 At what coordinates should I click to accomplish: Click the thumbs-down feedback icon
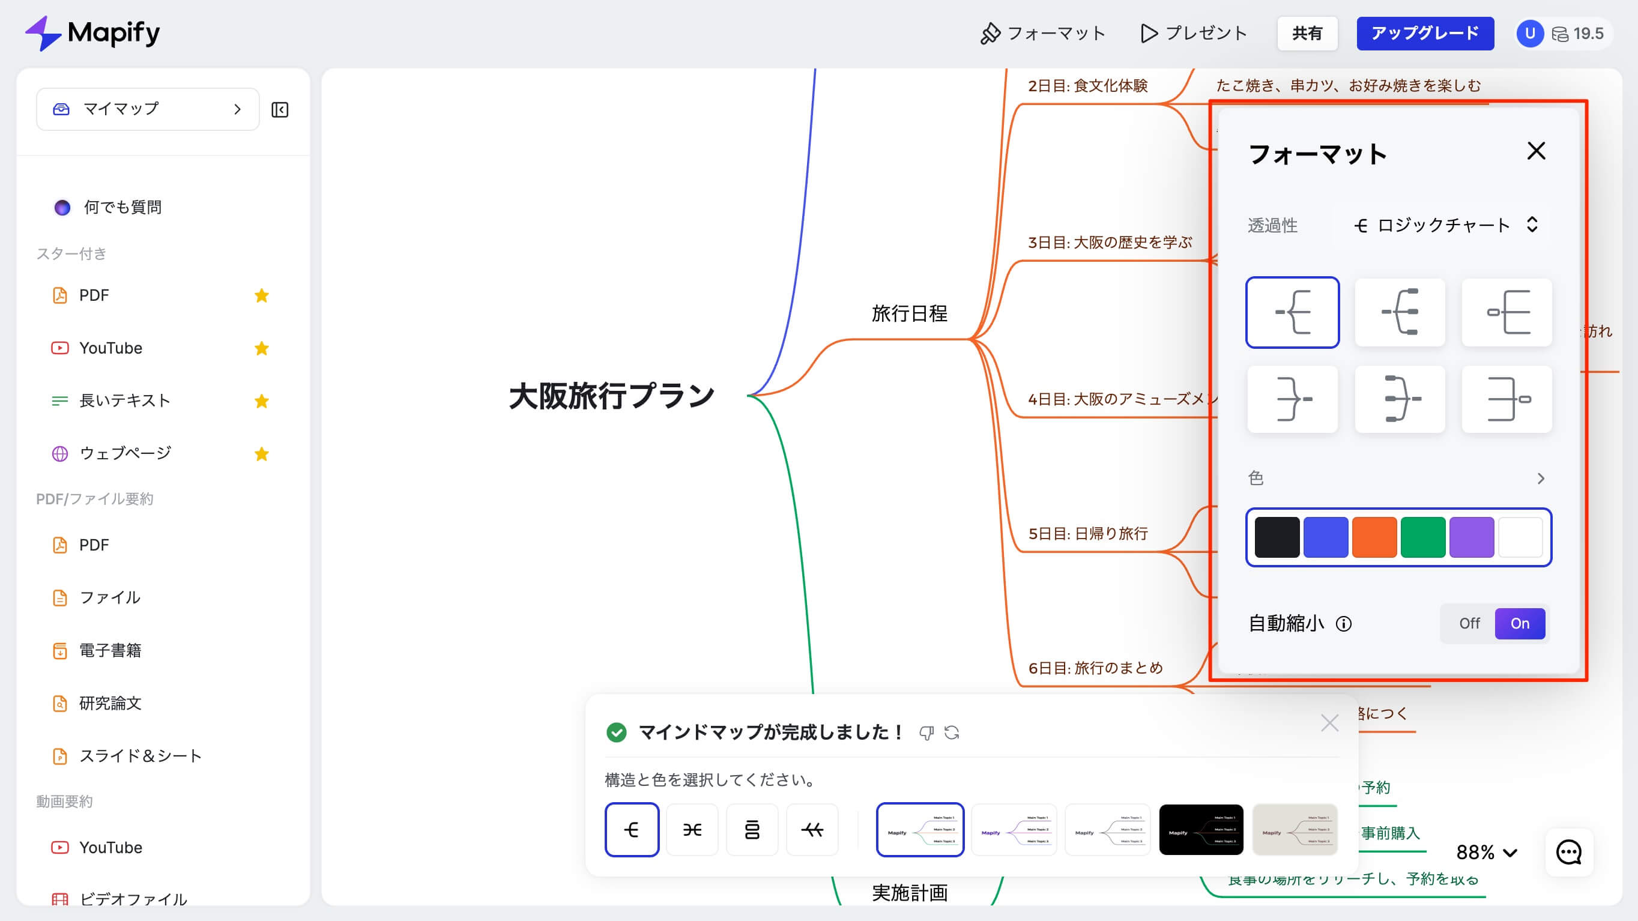(926, 733)
